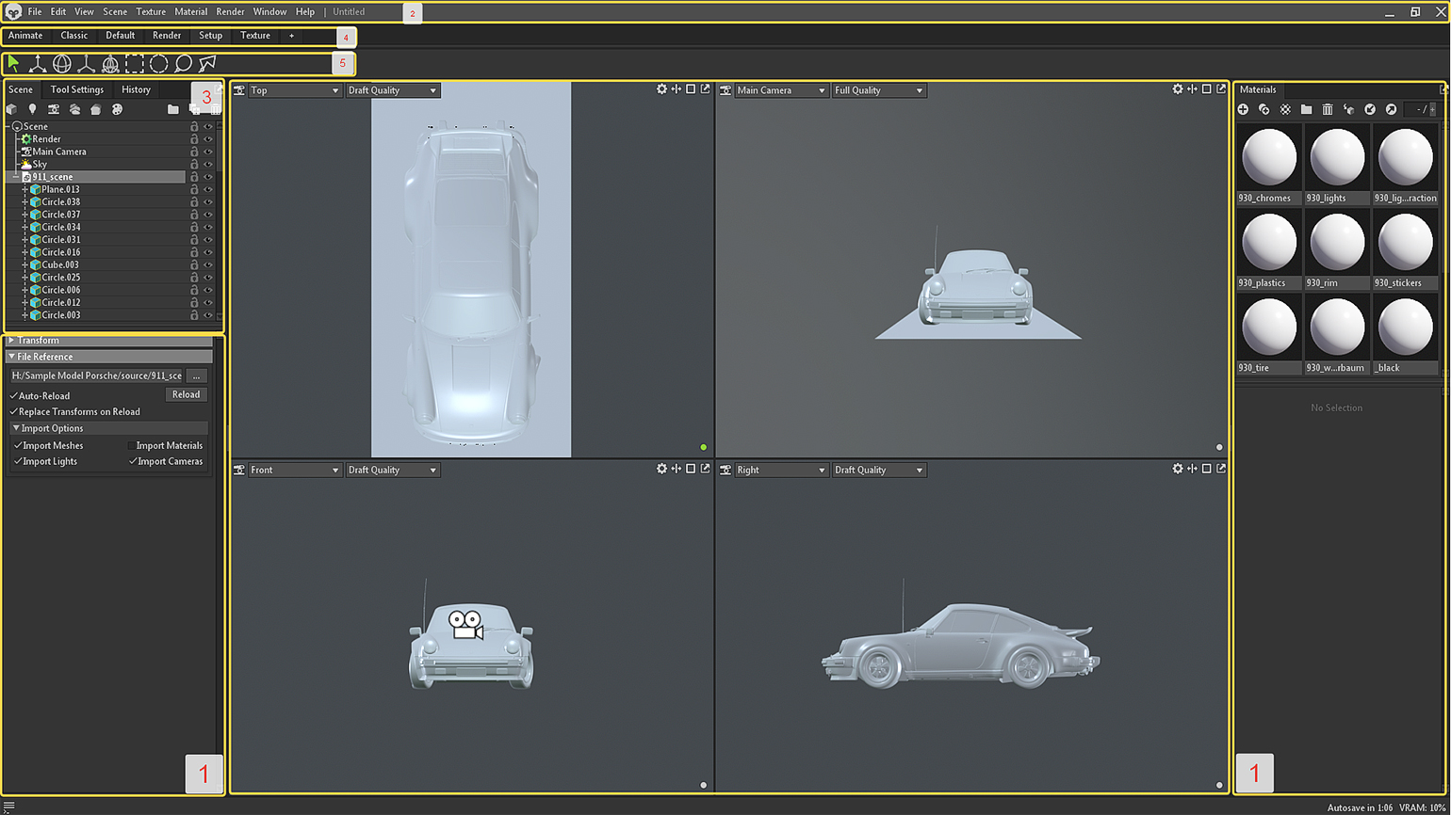Screen dimensions: 1451x815
Task: Hide the Sky object with eye icon
Action: click(x=207, y=165)
